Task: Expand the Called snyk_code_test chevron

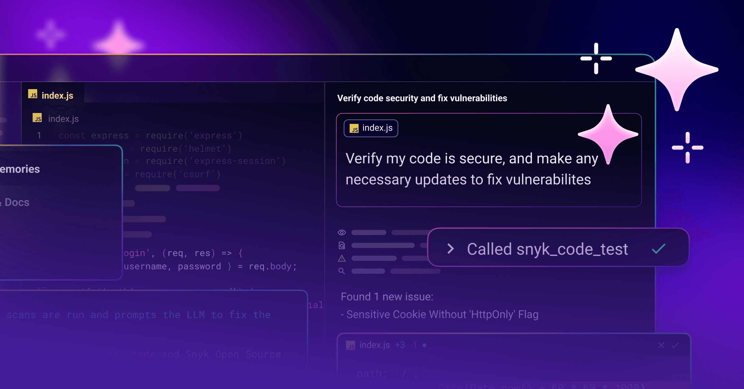Action: (x=451, y=249)
